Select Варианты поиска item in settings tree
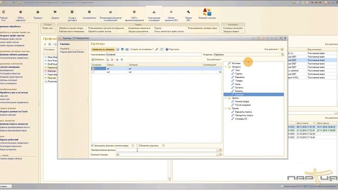Image resolution: width=338 pixels, height=190 pixels. 243,112
